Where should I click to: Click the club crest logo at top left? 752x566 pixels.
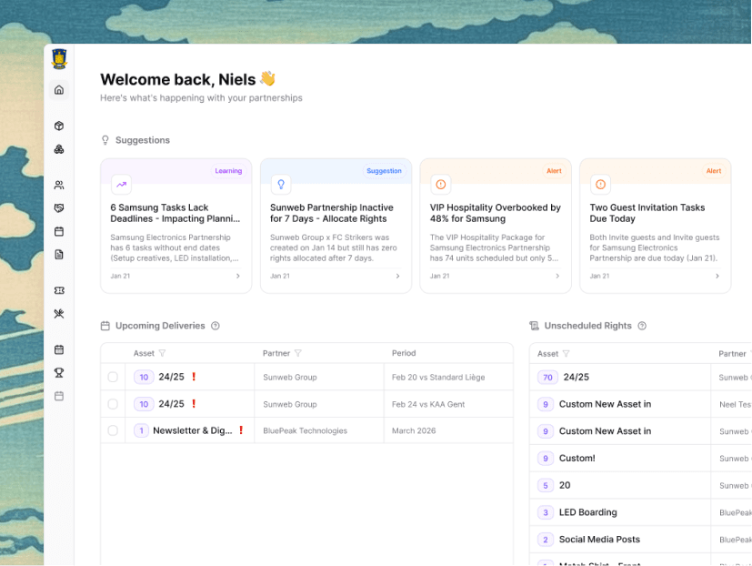coord(58,57)
